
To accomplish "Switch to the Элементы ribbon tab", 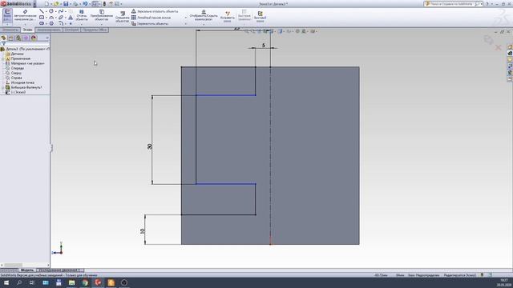I will [10, 30].
